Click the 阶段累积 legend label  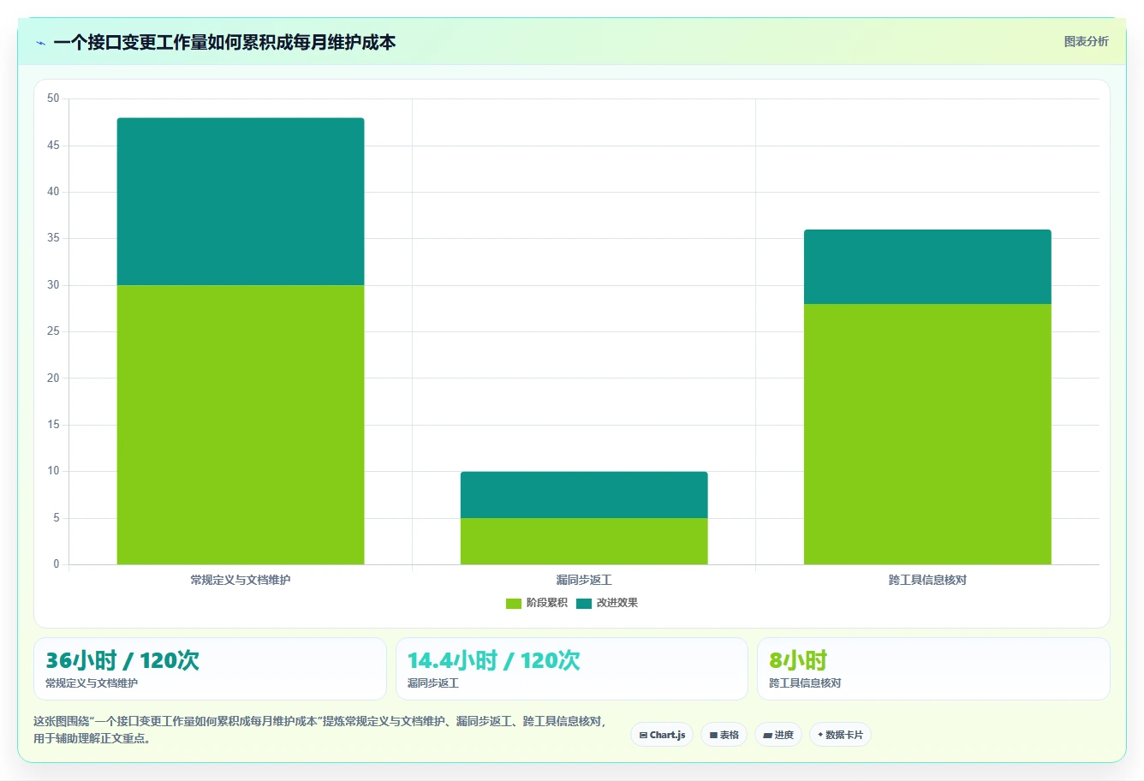point(546,603)
